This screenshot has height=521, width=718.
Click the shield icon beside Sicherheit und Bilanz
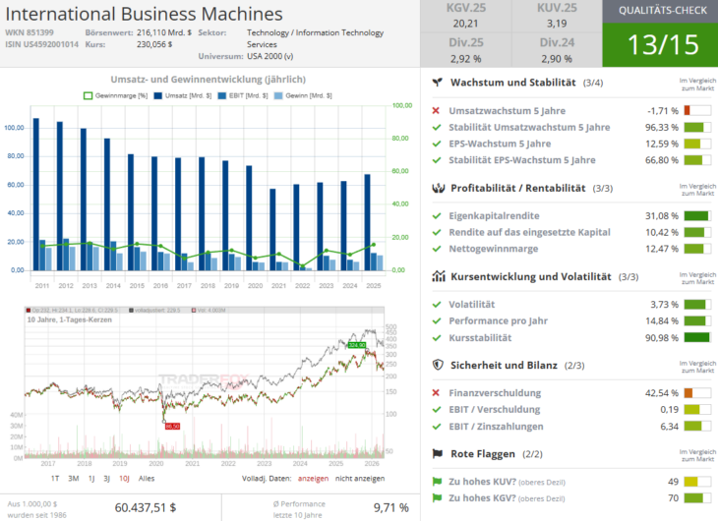438,365
